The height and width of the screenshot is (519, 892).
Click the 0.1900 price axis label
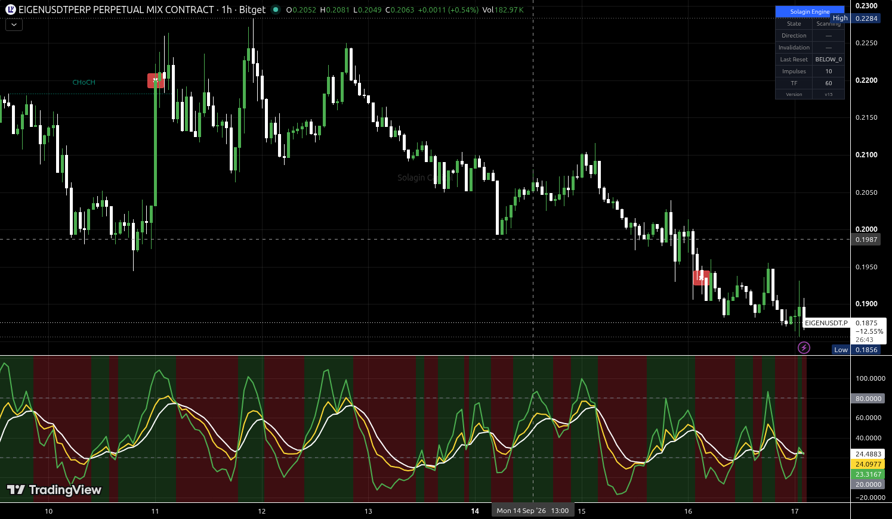[x=866, y=304]
